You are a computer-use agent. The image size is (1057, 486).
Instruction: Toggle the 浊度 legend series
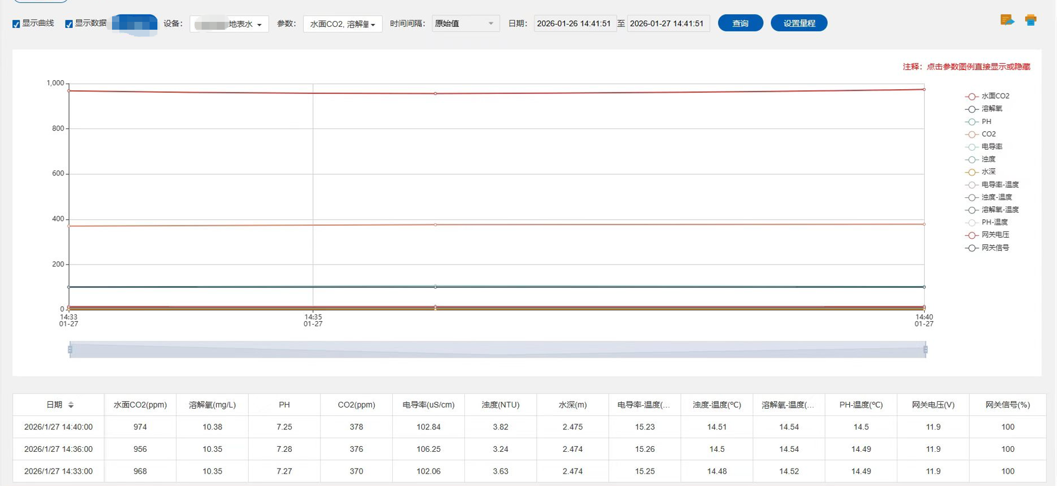pyautogui.click(x=981, y=159)
